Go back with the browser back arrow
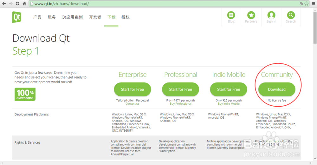The width and height of the screenshot is (317, 165). click(4, 3)
